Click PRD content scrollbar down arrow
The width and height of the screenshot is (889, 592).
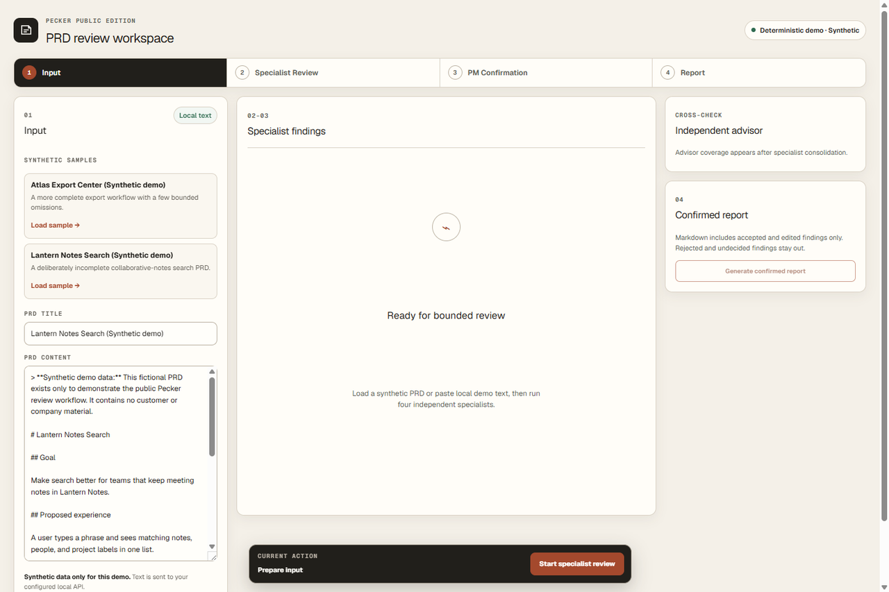[x=212, y=547]
